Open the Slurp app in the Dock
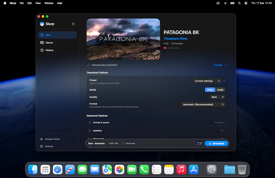Image resolution: width=275 pixels, height=178 pixels. pos(70,169)
